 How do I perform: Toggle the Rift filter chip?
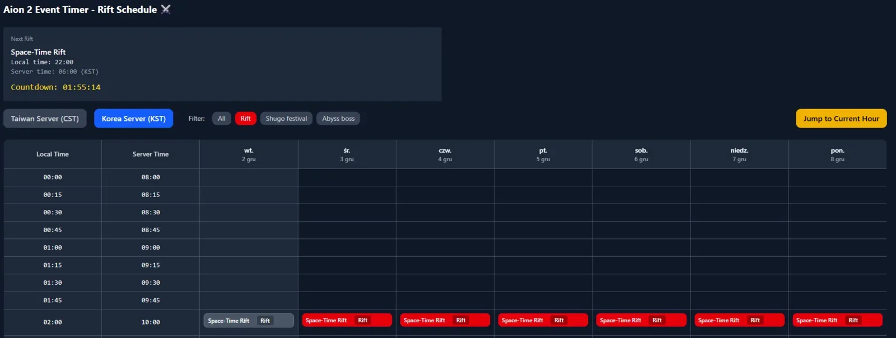point(245,119)
